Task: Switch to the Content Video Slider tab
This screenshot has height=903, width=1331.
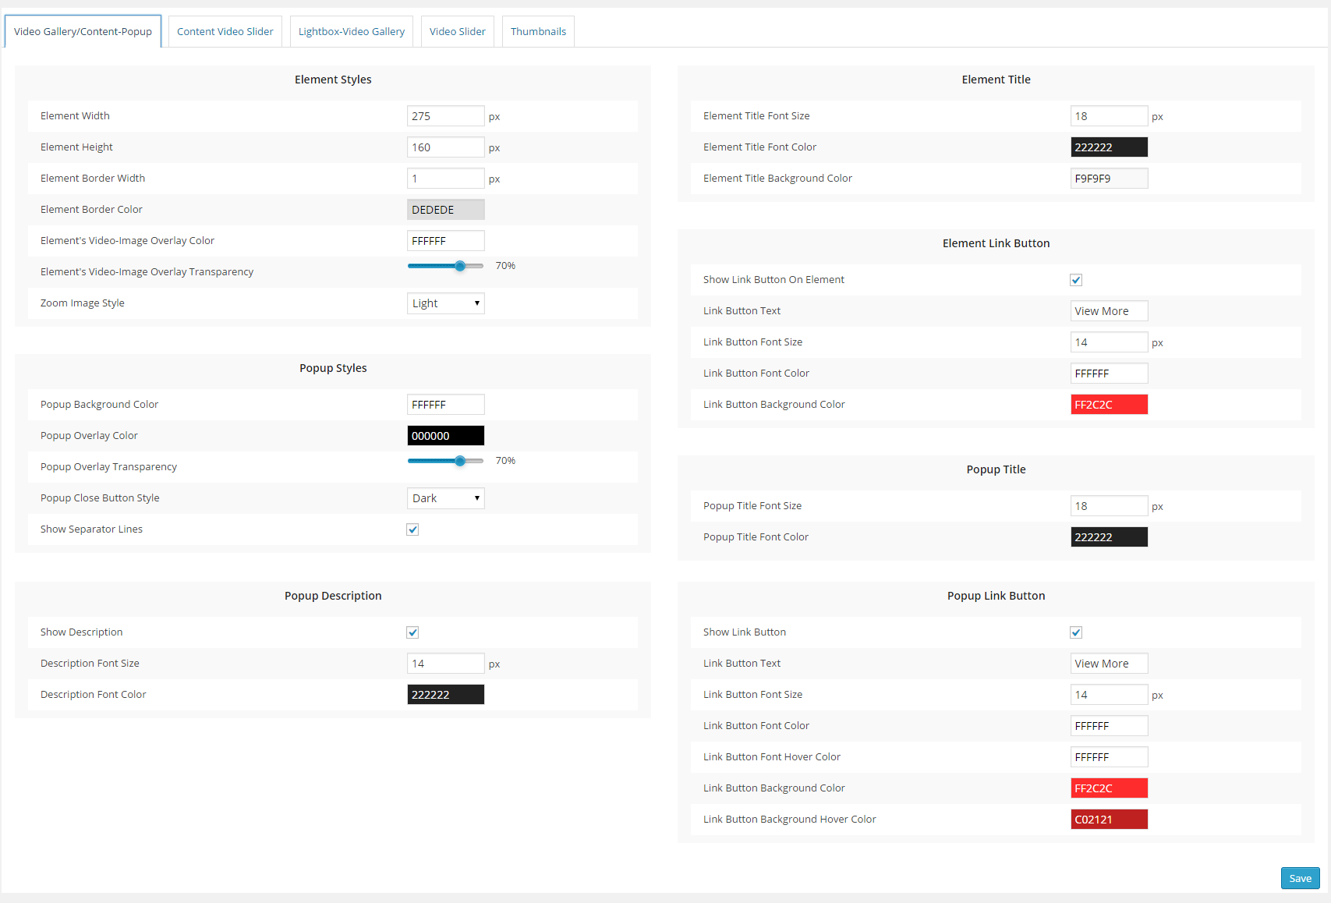Action: click(x=225, y=32)
